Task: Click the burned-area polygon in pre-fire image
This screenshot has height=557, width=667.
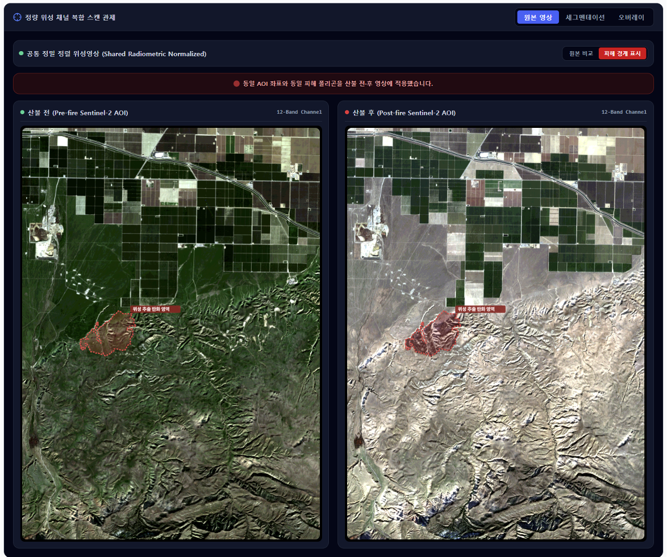Action: pos(107,333)
